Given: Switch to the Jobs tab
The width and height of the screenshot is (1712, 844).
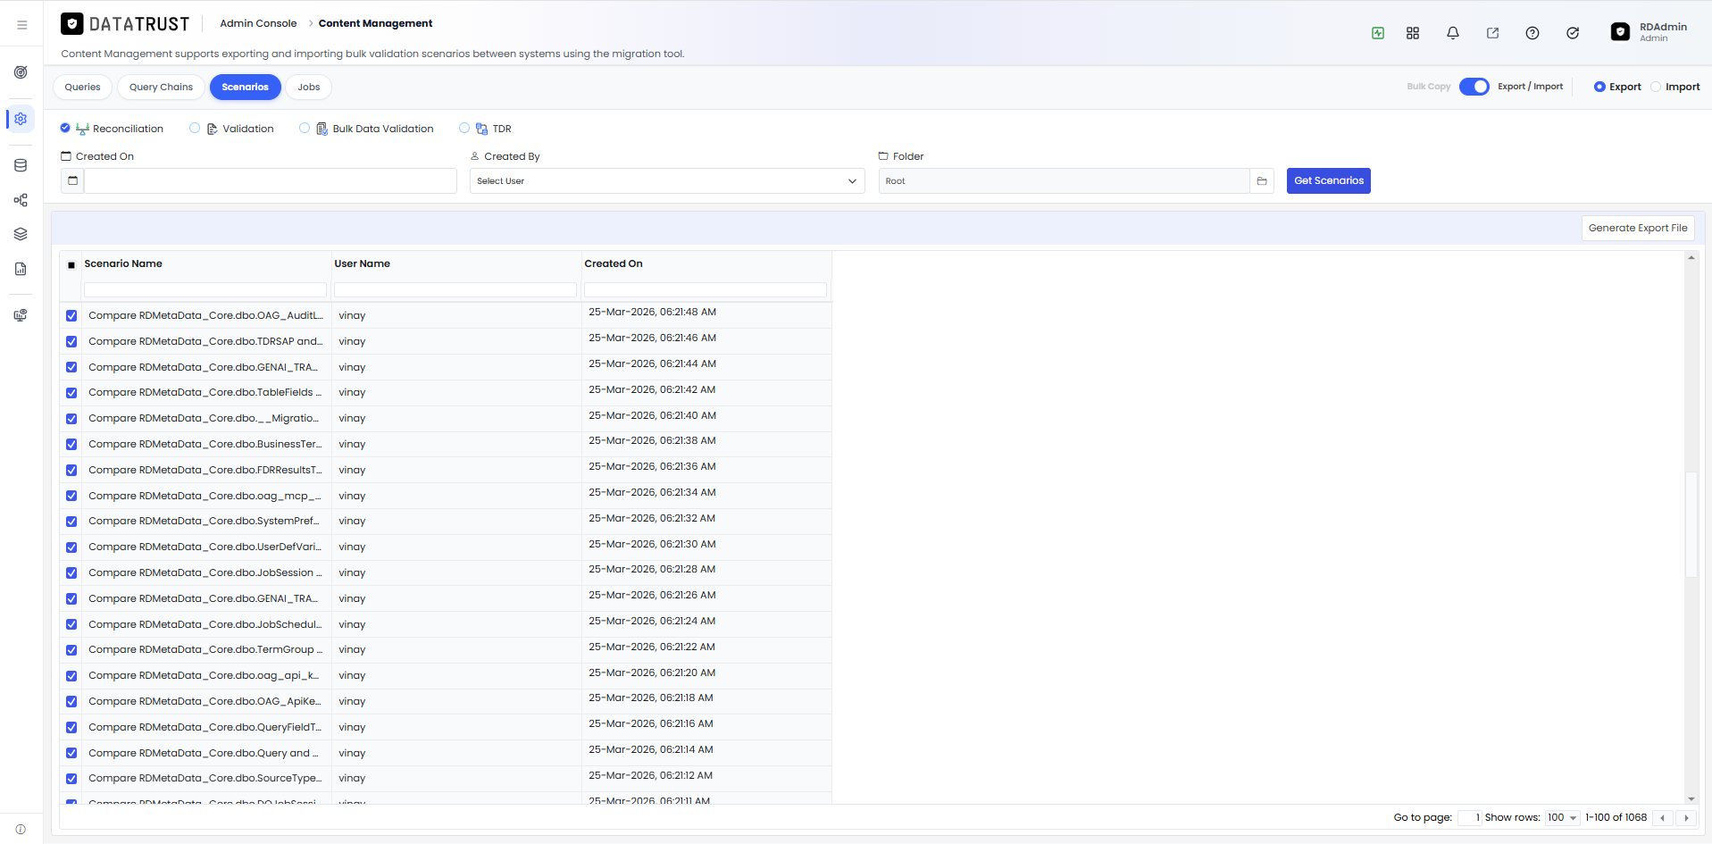Looking at the screenshot, I should point(309,87).
